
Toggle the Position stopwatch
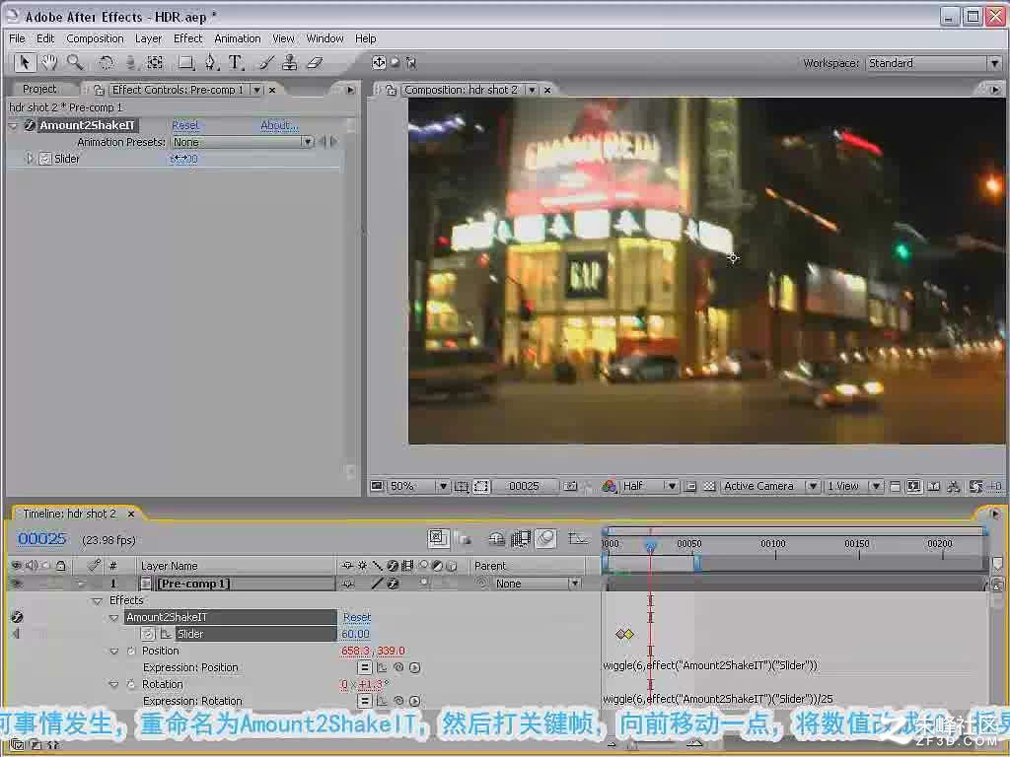[131, 651]
